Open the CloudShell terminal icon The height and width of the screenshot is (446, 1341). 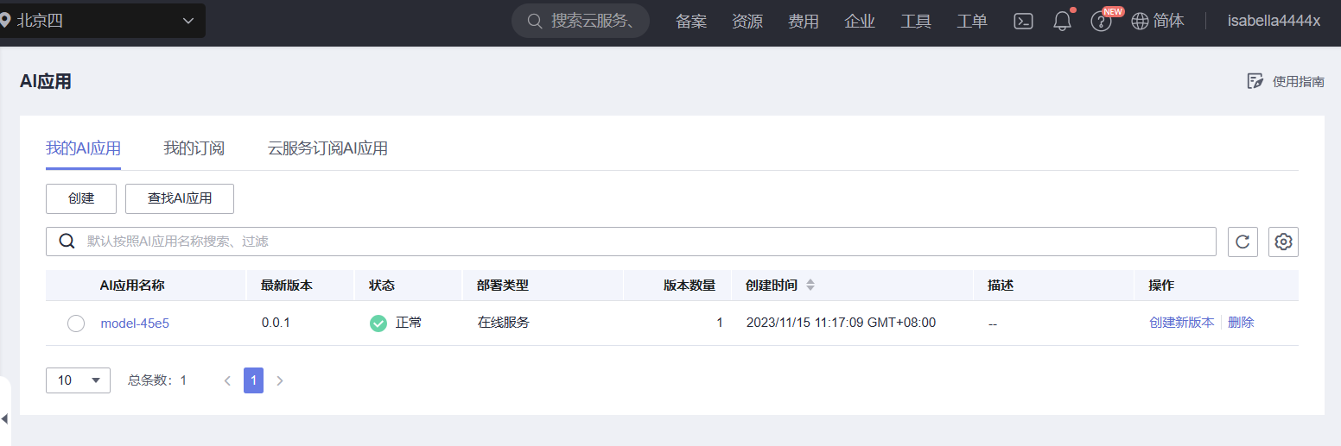coord(1023,22)
